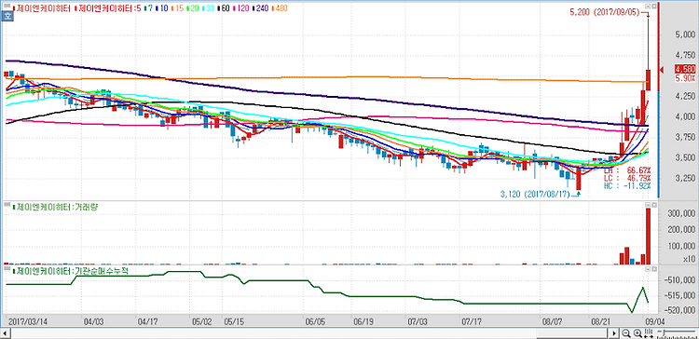Select the 20-day moving average legend

(192, 8)
